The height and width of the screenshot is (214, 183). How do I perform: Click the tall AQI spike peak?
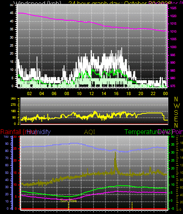tap(115, 153)
